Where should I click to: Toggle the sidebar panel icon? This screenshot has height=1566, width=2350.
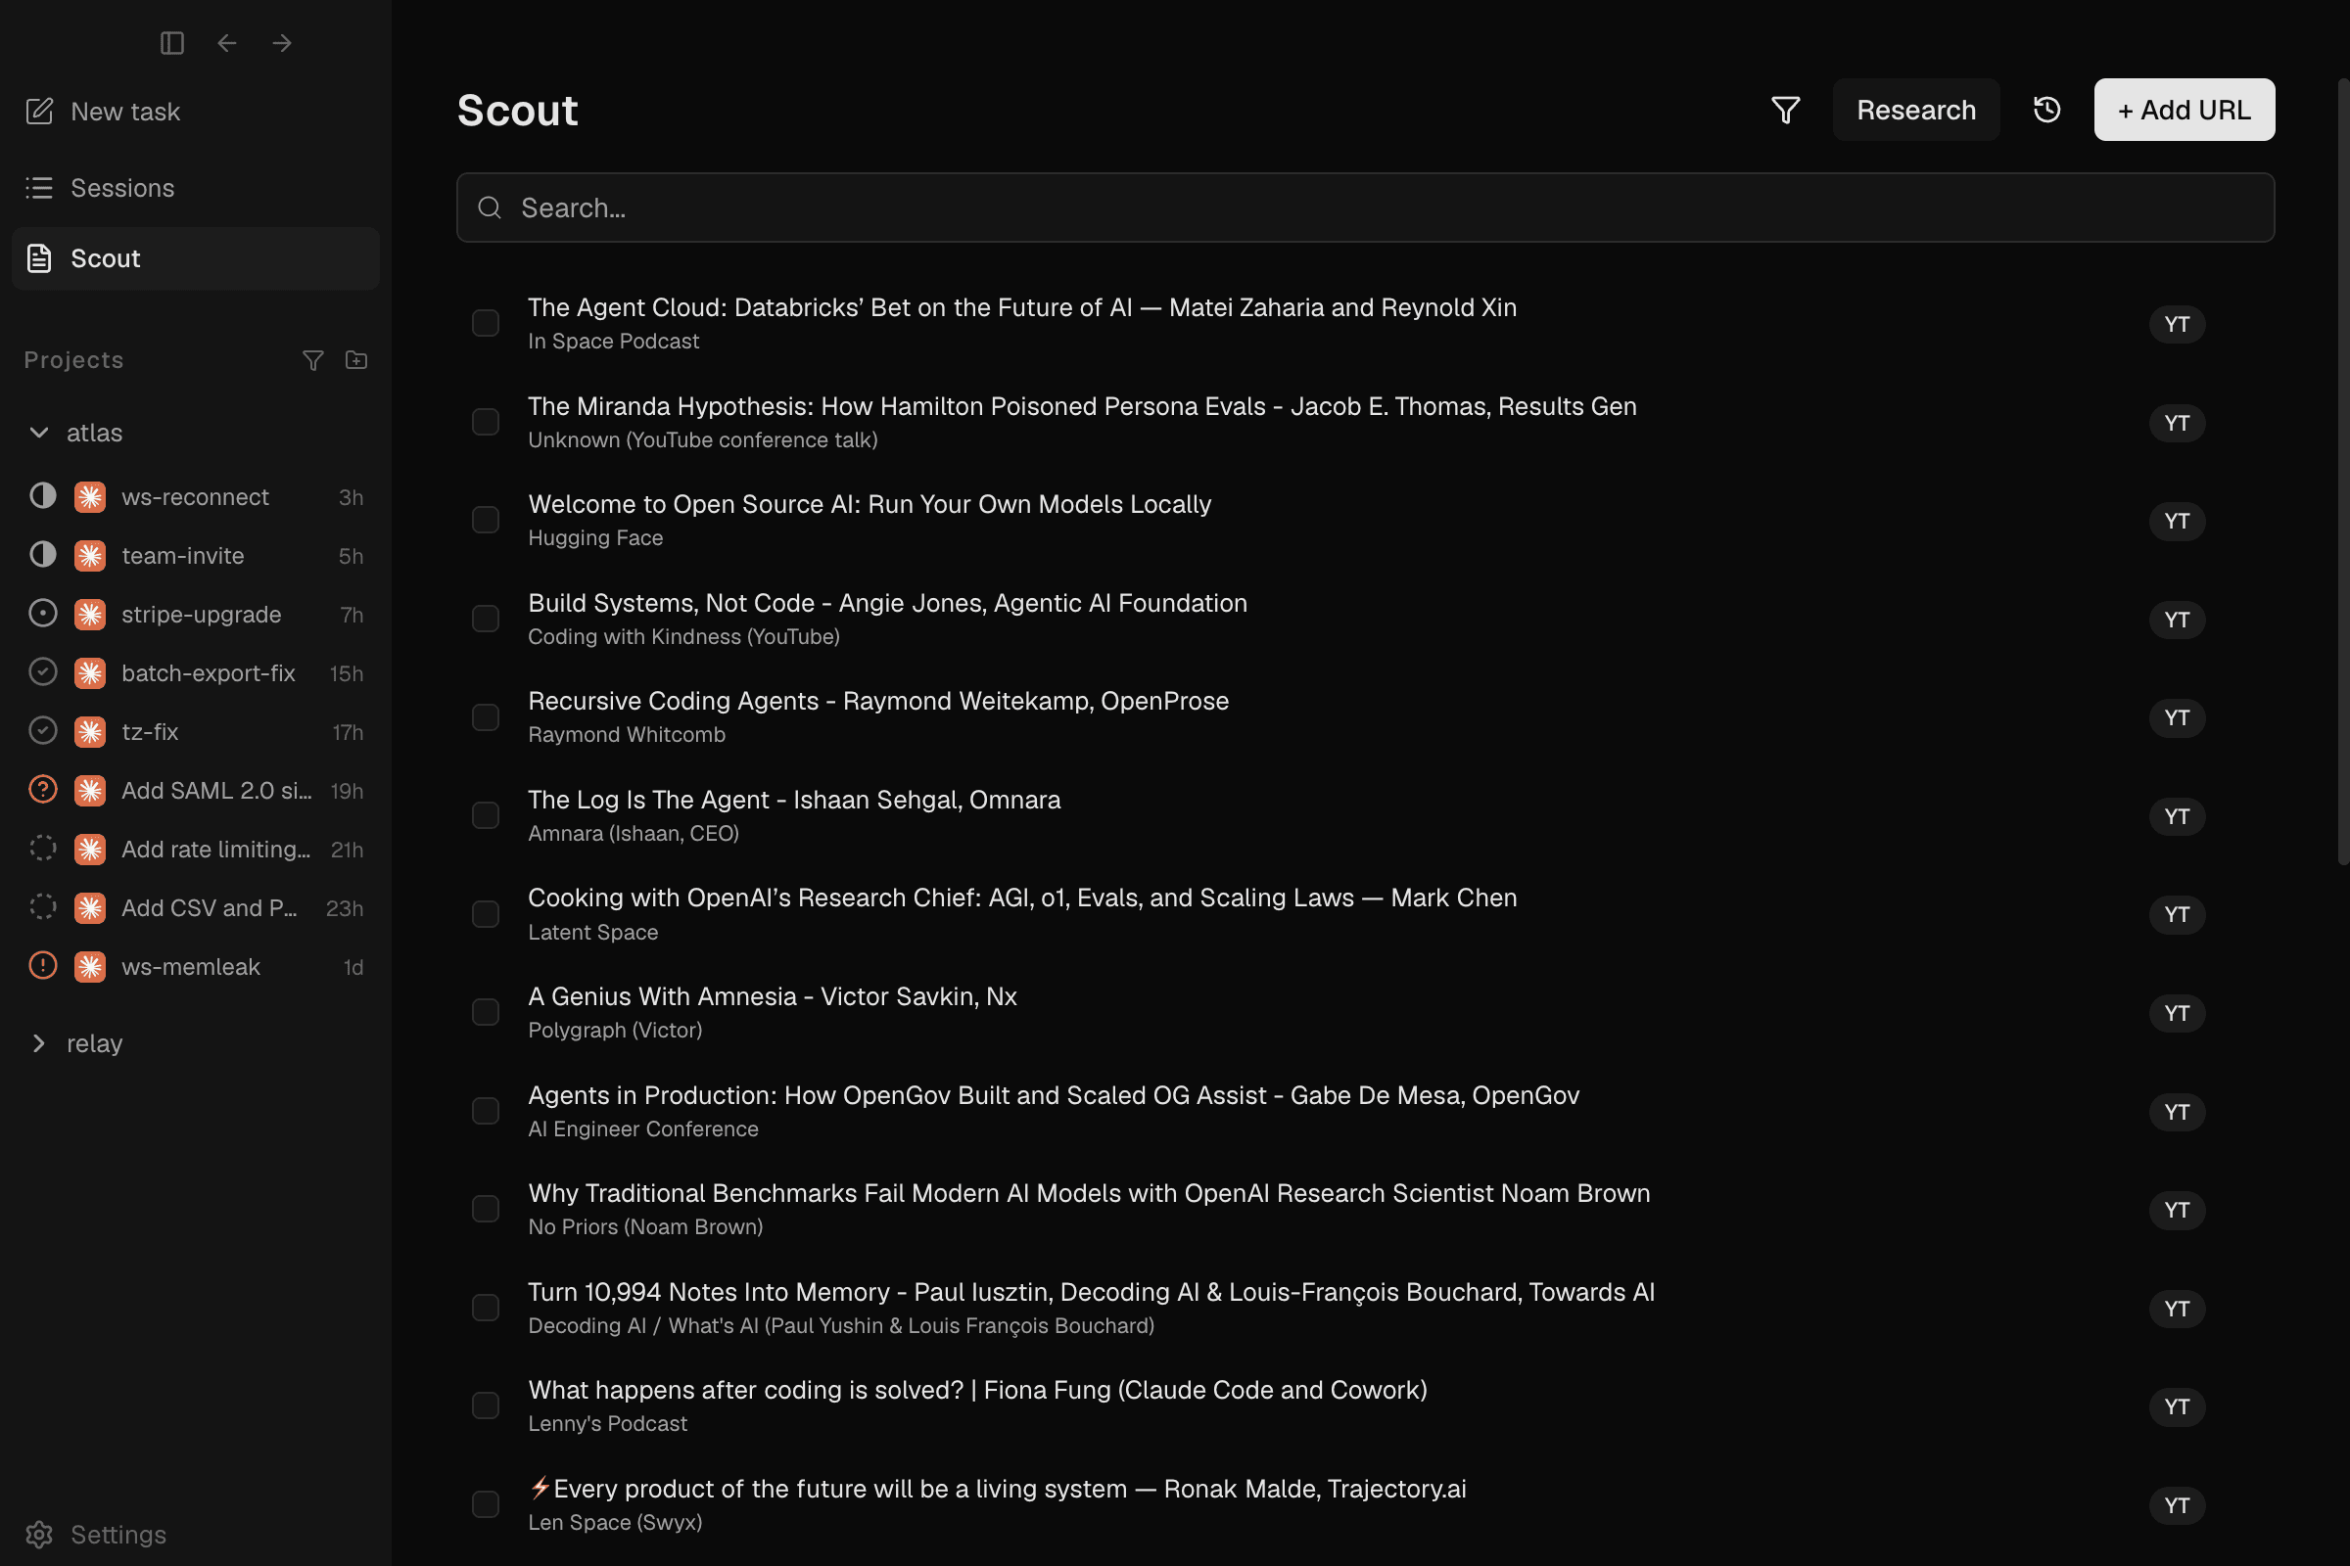[172, 43]
